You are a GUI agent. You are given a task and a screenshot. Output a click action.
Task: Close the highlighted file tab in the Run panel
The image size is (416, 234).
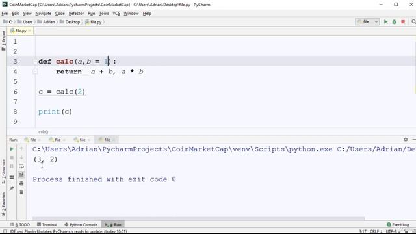tap(114, 140)
